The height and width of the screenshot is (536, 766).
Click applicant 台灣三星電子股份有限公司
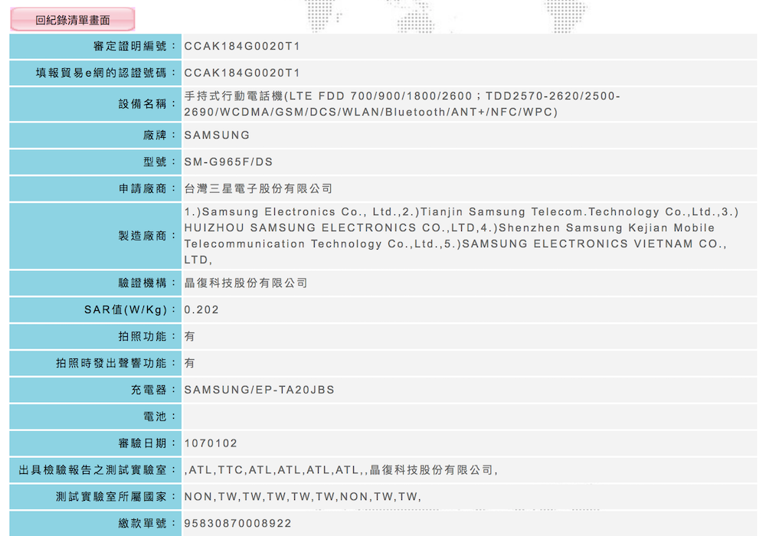point(258,189)
